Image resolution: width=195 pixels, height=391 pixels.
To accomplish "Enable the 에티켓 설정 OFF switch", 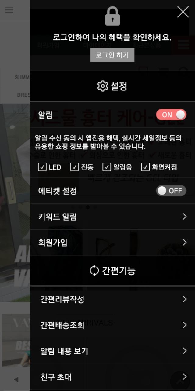I will tap(171, 191).
